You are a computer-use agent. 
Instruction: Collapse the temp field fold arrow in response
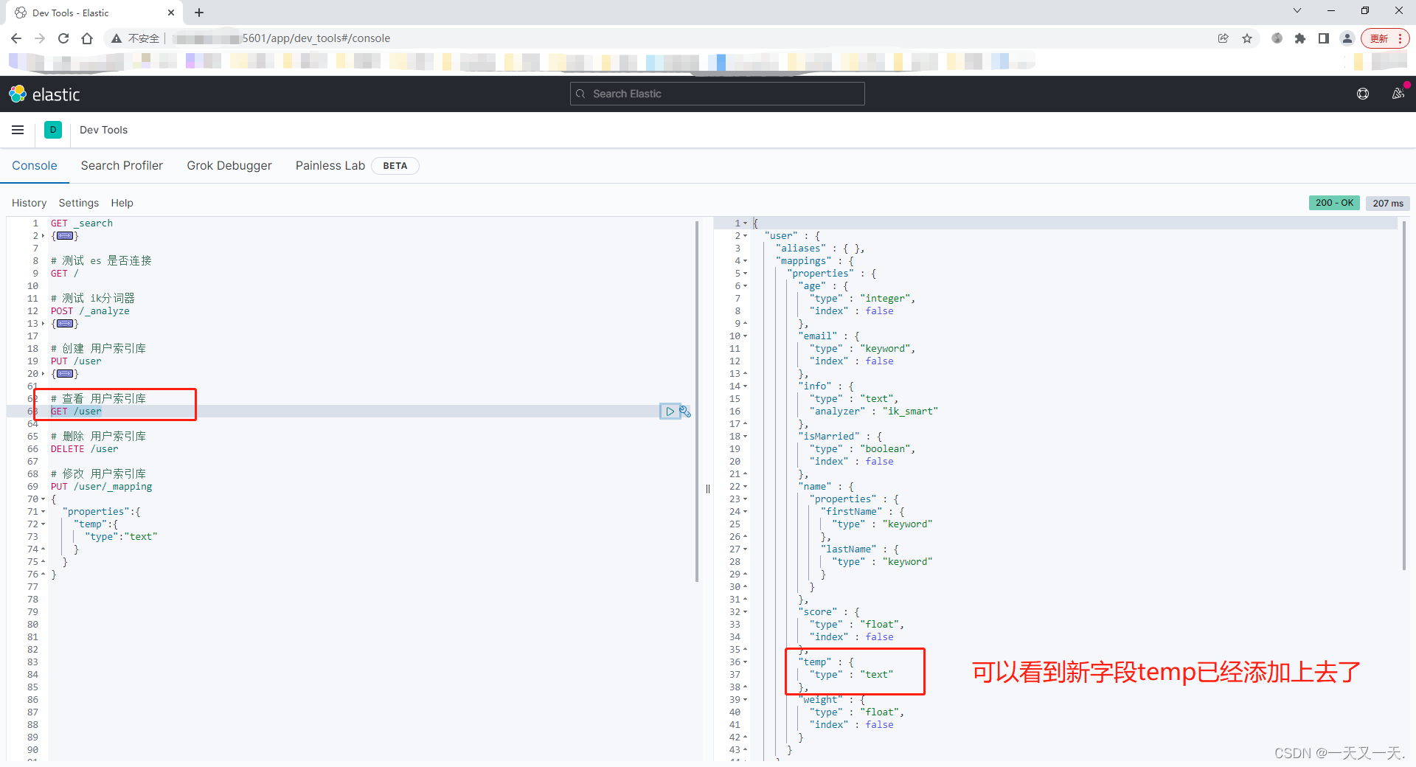[744, 662]
